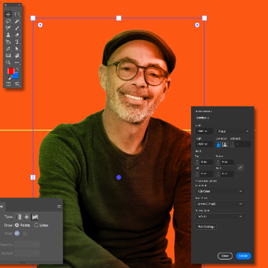This screenshot has width=268, height=268.
Task: Click the blue Create button
Action: point(243,256)
